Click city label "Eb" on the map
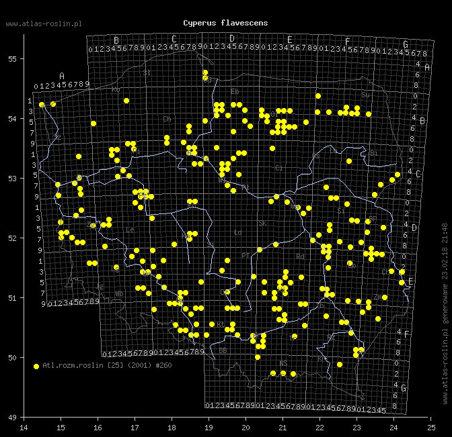Image resolution: width=452 pixels, height=437 pixels. point(235,92)
